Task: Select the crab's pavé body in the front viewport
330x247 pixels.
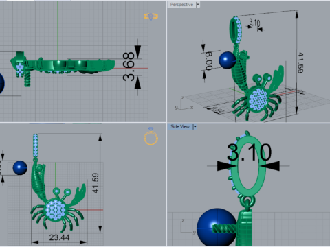Action: pos(55,210)
